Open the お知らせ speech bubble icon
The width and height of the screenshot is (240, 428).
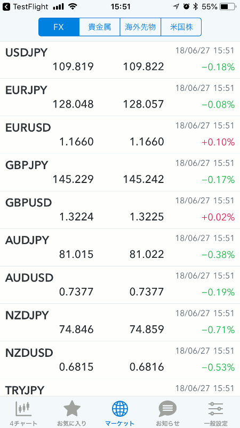[x=168, y=409]
